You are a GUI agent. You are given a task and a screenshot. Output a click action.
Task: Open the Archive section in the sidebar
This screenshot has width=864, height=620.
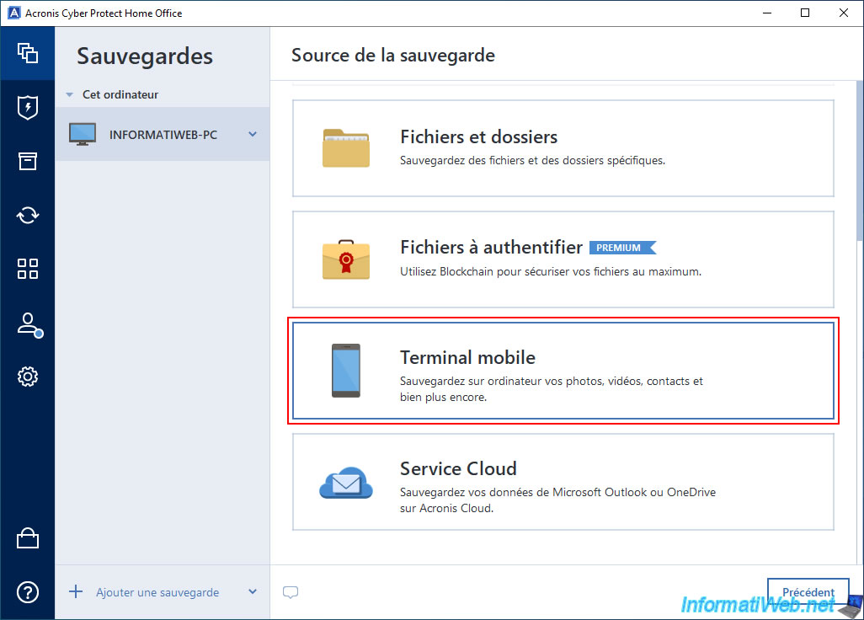pos(28,161)
